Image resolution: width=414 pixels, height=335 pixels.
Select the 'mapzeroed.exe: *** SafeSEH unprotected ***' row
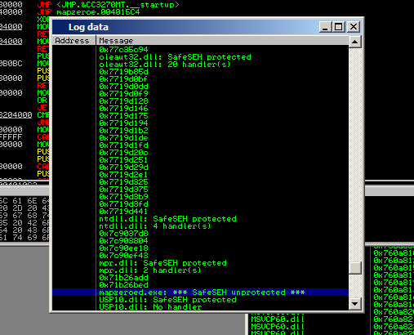[200, 293]
